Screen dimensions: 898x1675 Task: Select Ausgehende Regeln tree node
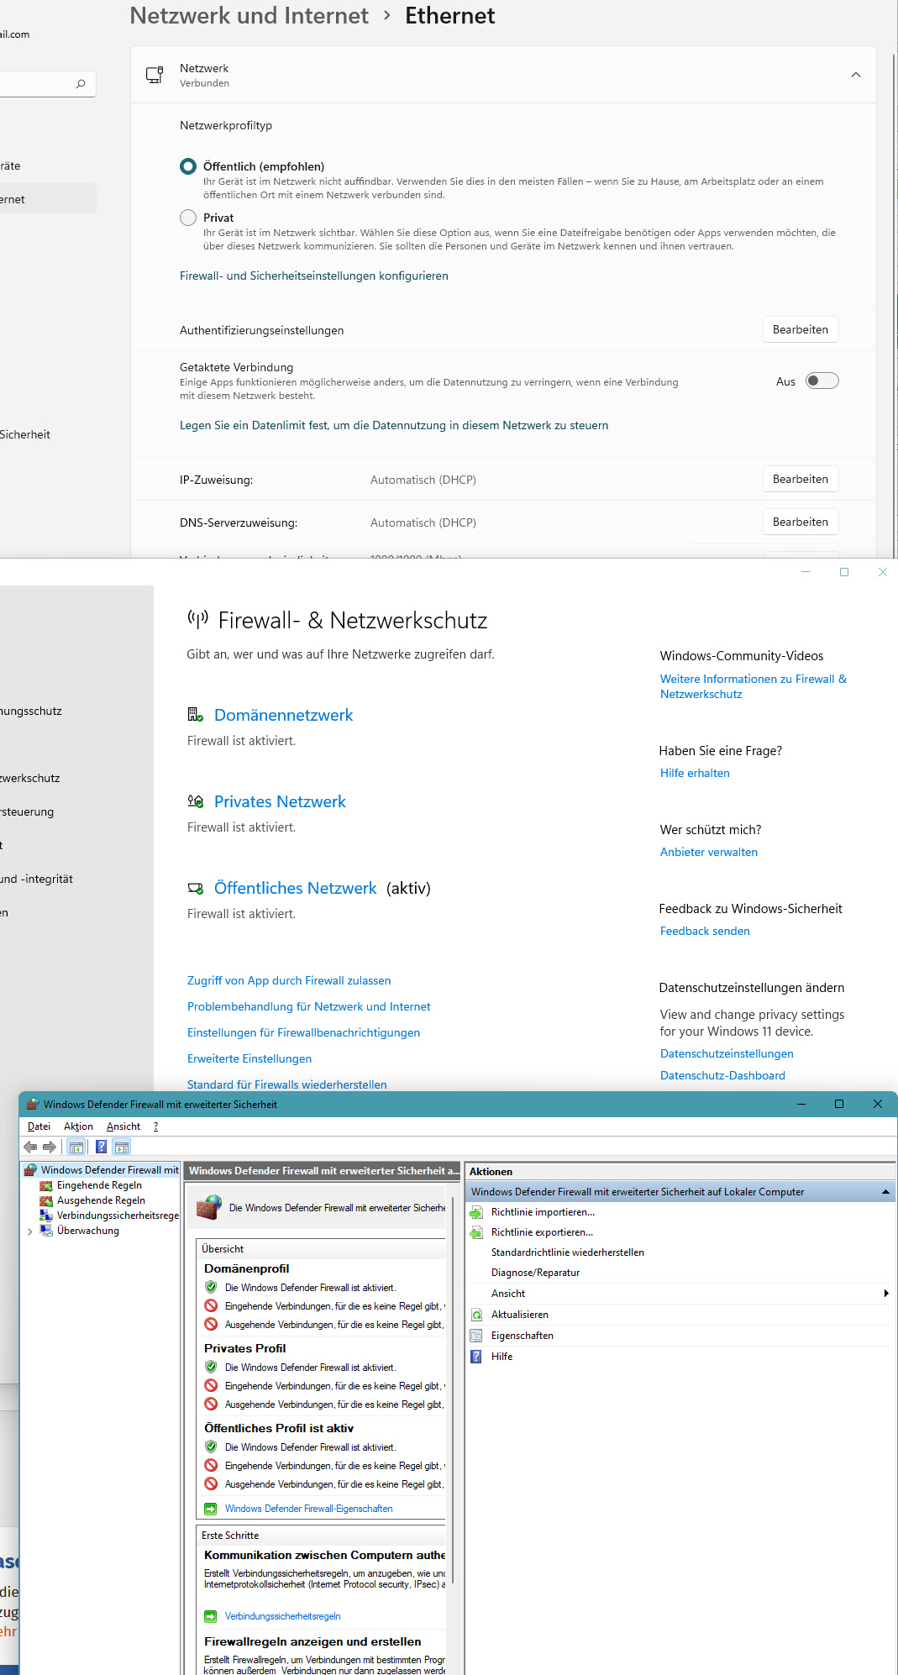pos(101,1200)
